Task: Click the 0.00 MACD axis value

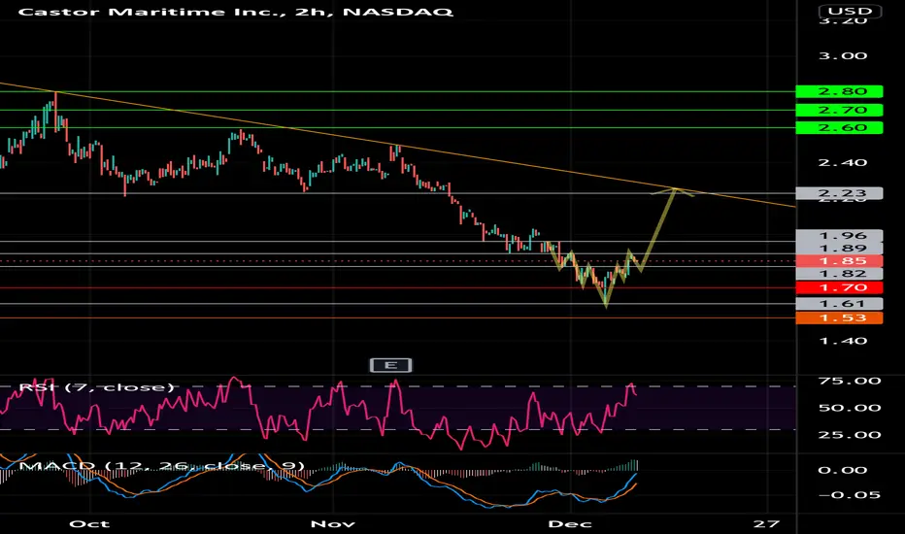Action: [843, 470]
